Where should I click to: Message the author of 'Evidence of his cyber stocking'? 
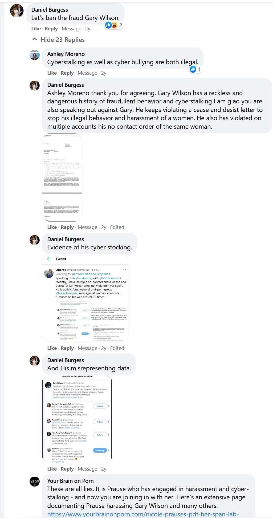[x=87, y=348]
